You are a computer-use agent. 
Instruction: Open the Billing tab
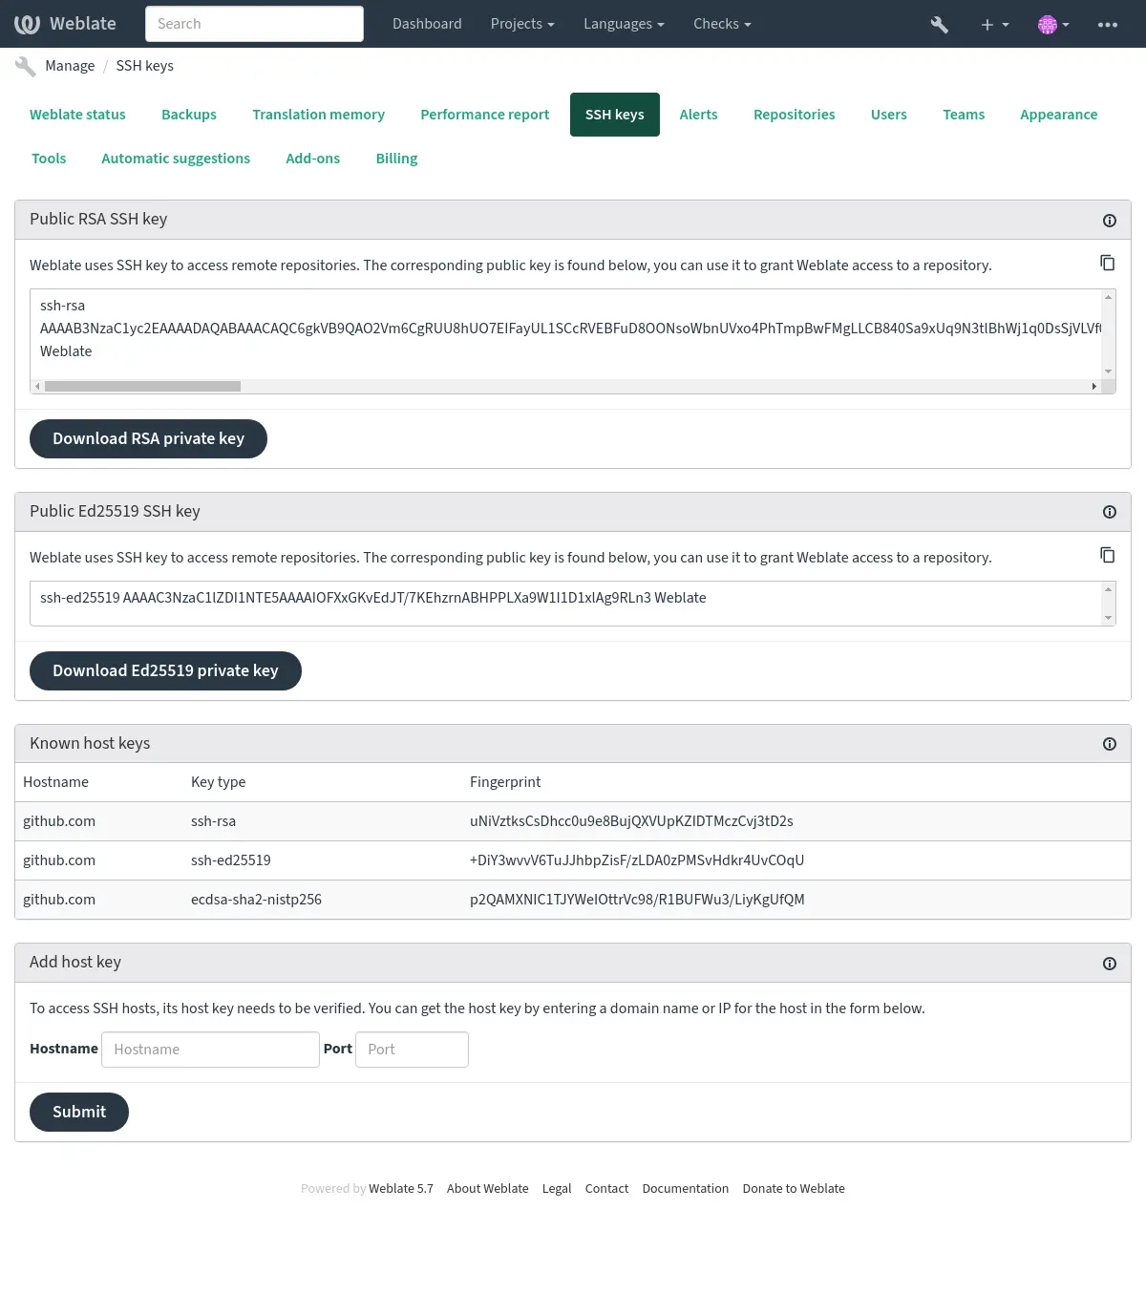point(396,159)
